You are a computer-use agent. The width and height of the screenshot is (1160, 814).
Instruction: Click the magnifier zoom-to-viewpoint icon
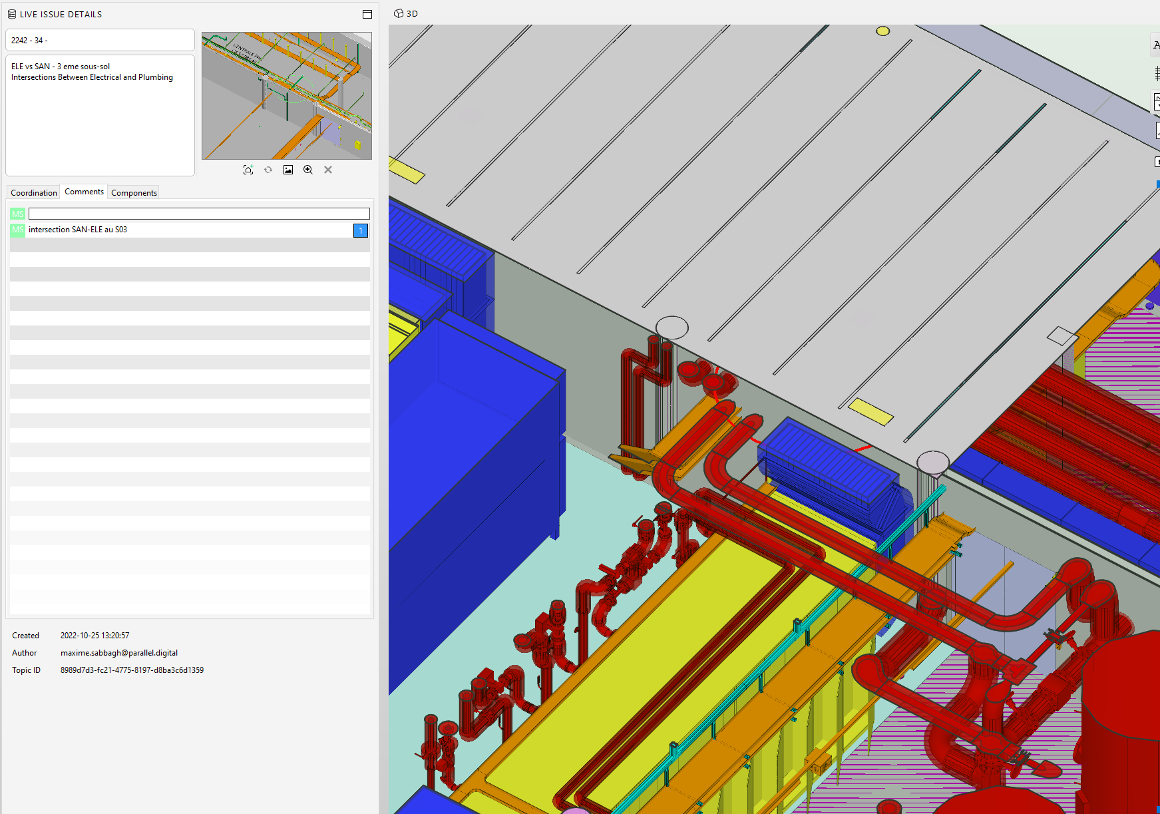point(308,170)
